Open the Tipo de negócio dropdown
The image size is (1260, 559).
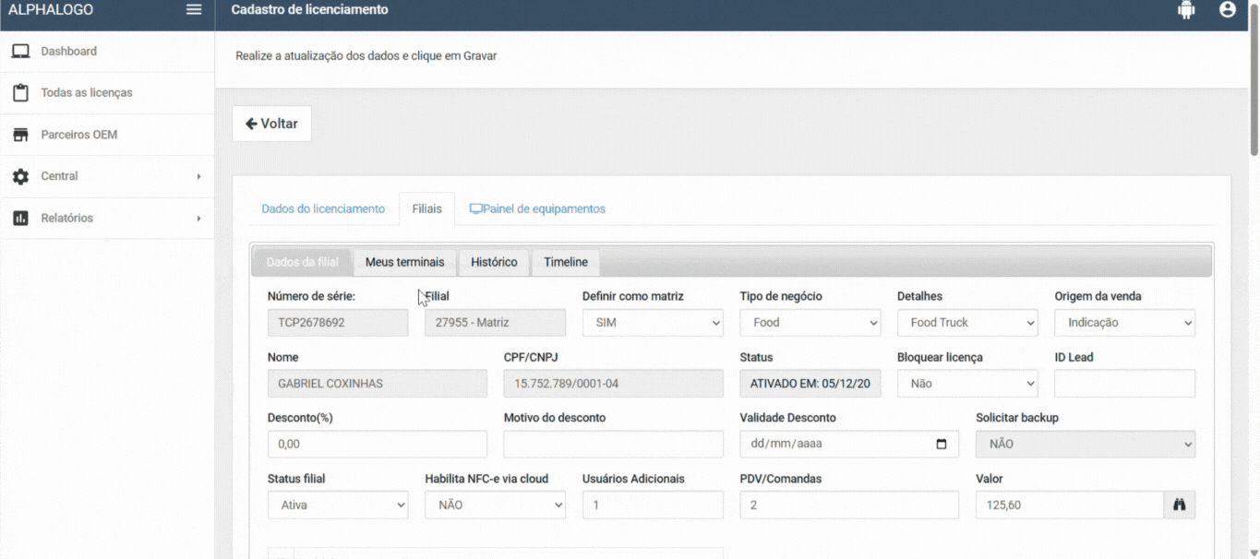pyautogui.click(x=810, y=323)
